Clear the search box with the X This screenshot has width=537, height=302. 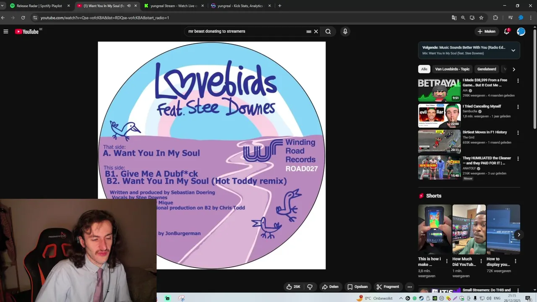[x=316, y=31]
